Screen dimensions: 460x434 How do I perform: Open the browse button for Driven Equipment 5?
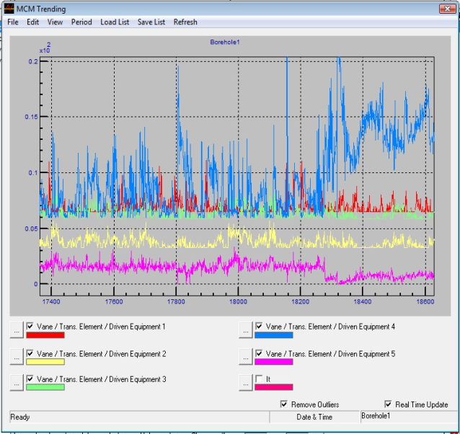click(246, 357)
